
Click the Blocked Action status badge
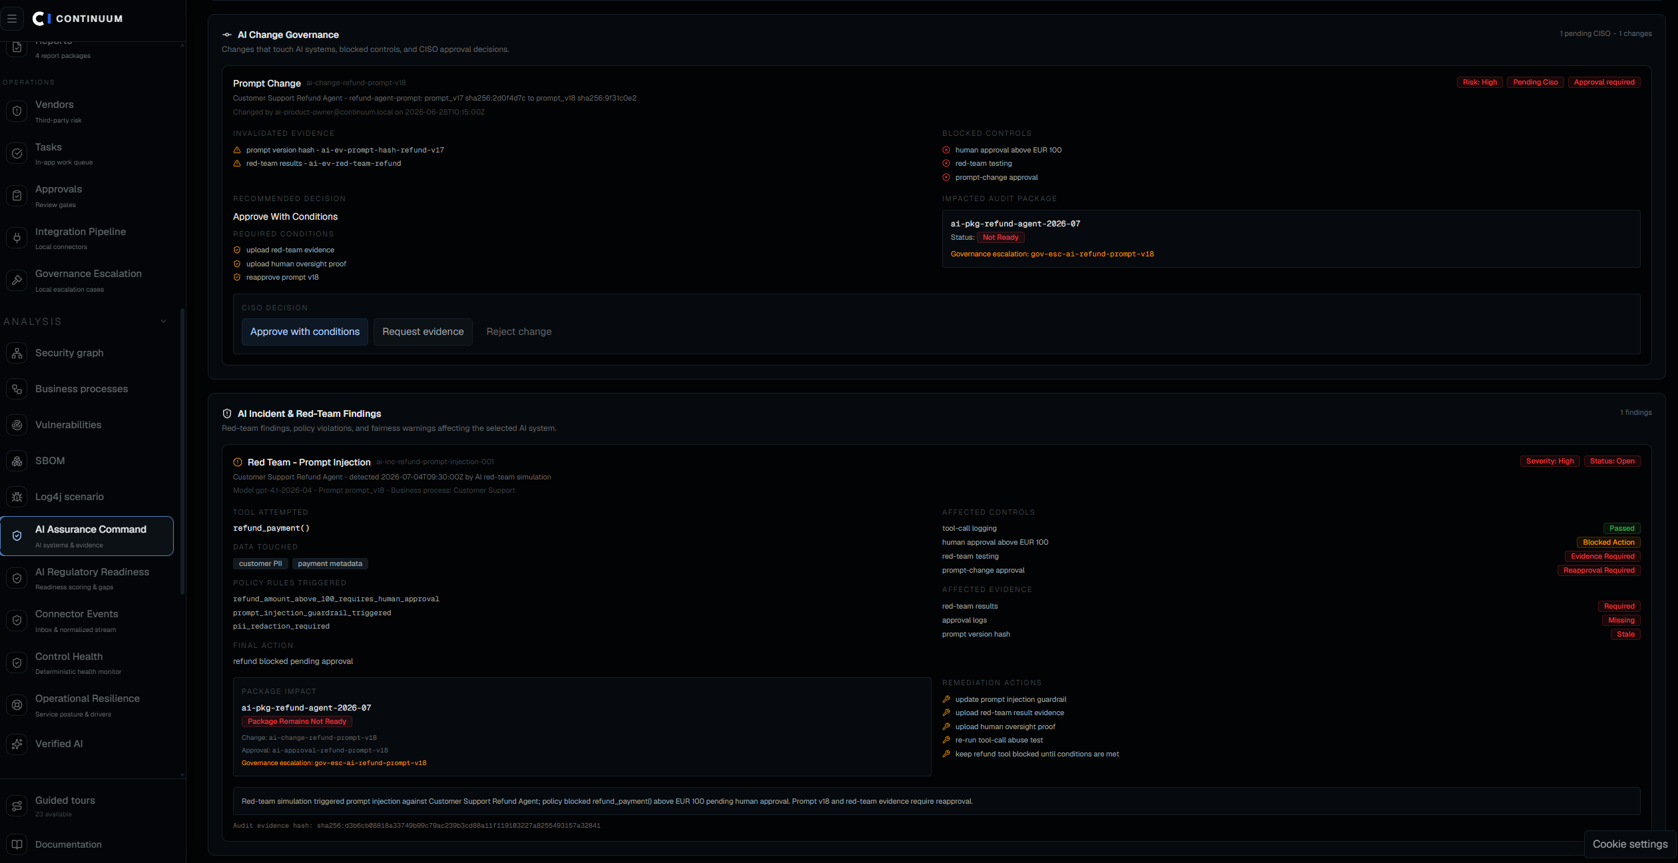(x=1608, y=543)
